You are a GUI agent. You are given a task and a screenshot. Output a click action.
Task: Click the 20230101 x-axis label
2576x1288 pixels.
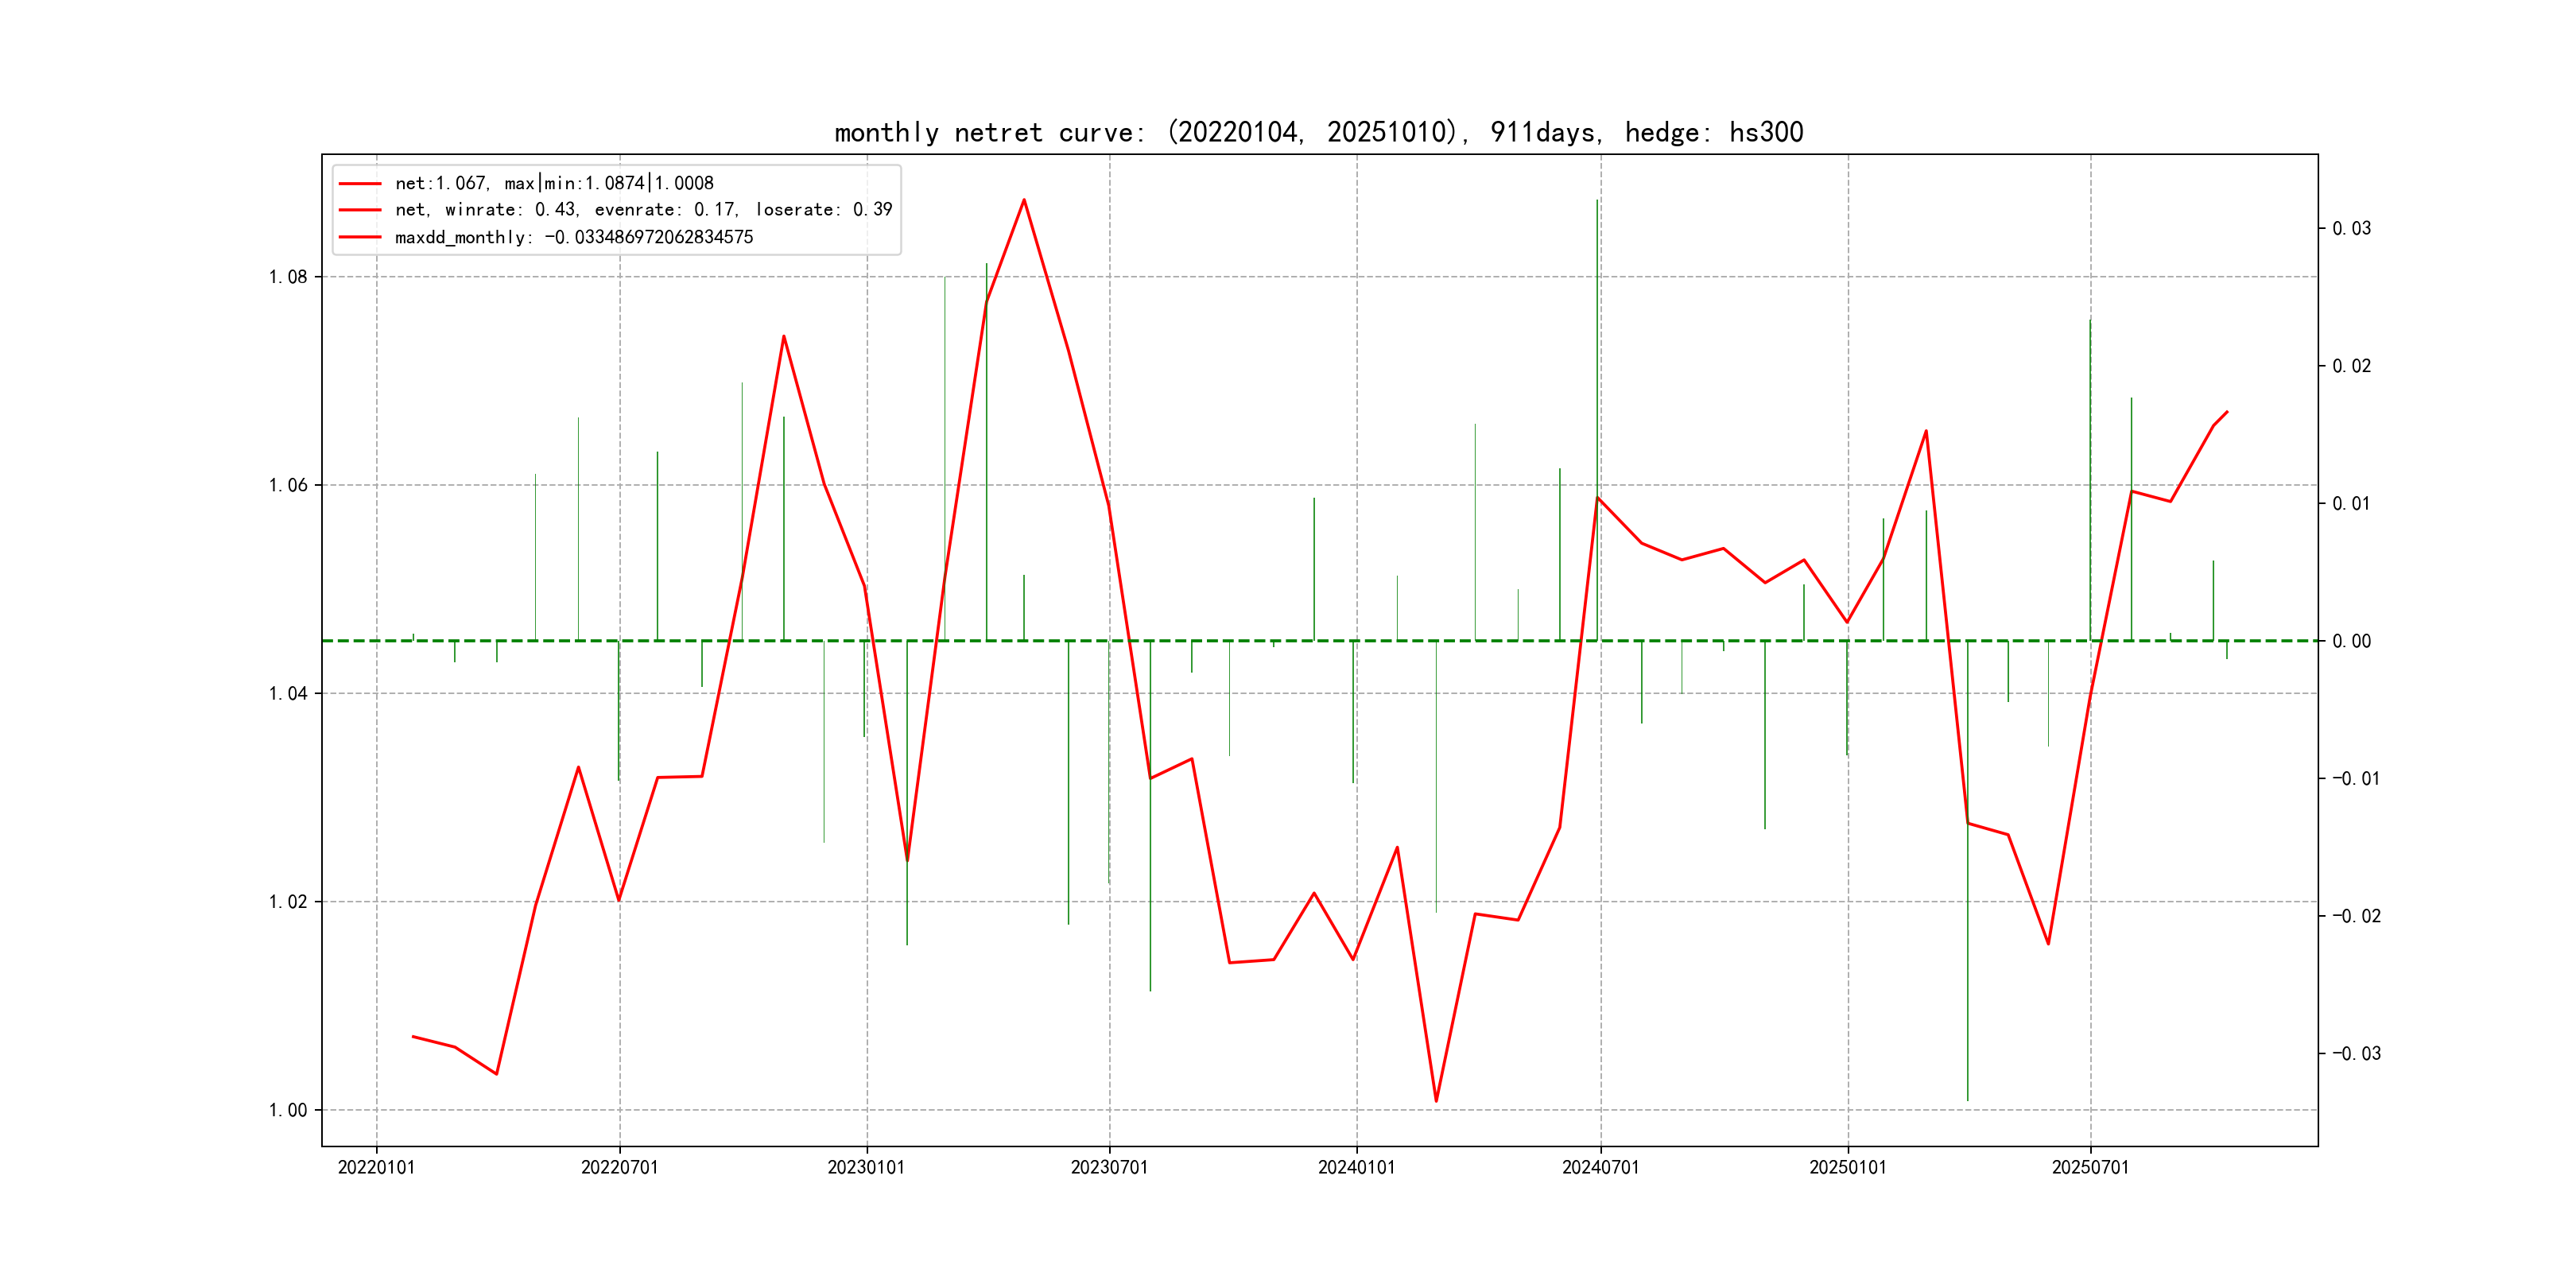tap(866, 1167)
